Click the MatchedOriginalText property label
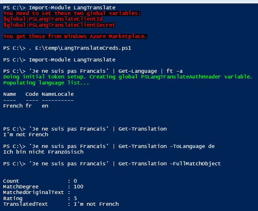The height and width of the screenshot is (211, 258). (x=33, y=192)
